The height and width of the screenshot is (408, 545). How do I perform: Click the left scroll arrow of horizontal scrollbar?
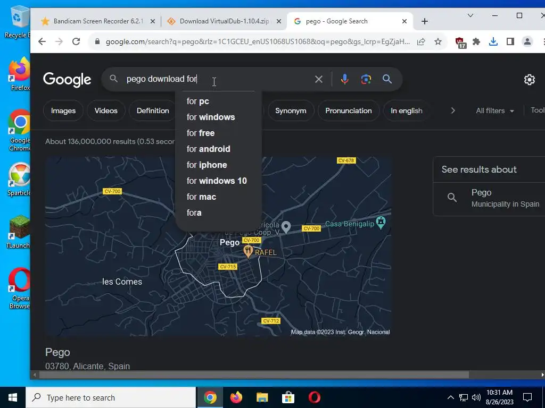pyautogui.click(x=35, y=375)
